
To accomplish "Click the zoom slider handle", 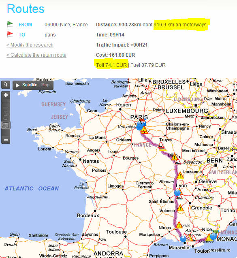I will (6, 125).
